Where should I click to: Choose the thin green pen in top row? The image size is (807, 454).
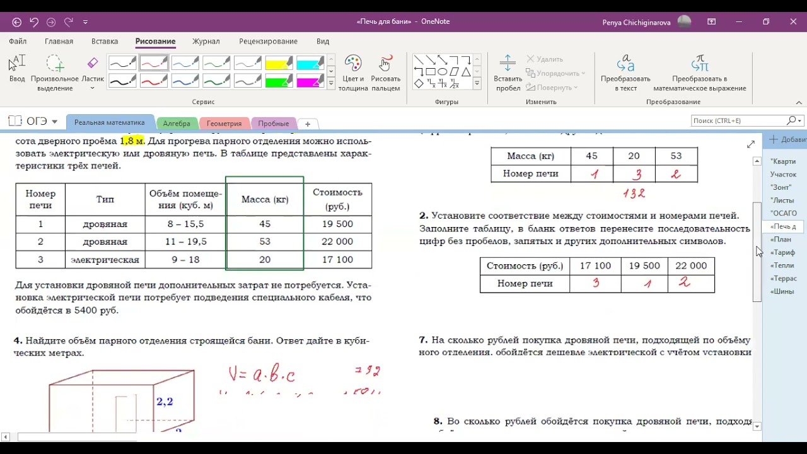coord(216,64)
